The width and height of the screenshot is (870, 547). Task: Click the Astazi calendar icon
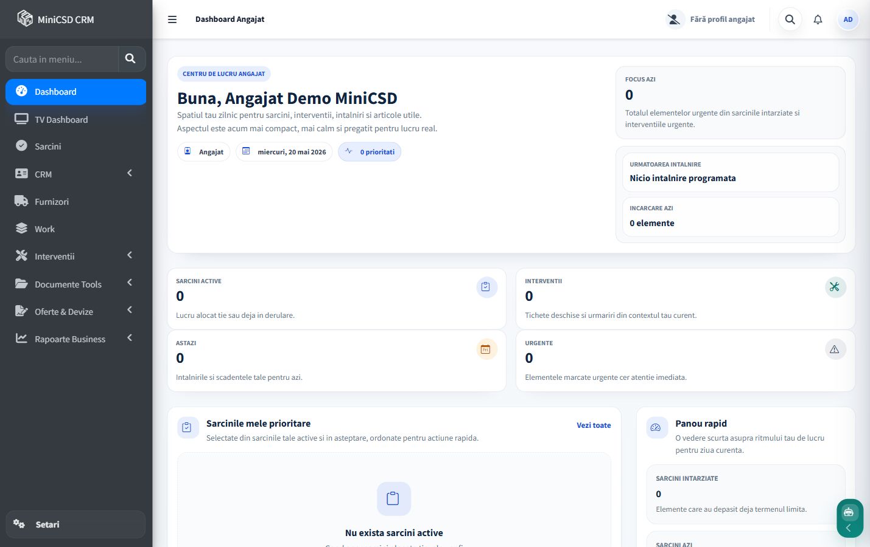click(x=486, y=349)
